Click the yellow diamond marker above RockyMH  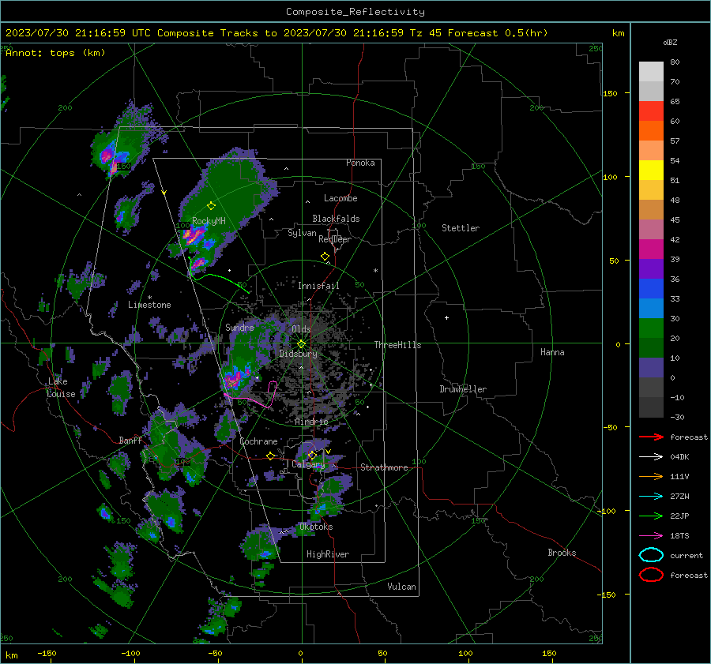(211, 206)
